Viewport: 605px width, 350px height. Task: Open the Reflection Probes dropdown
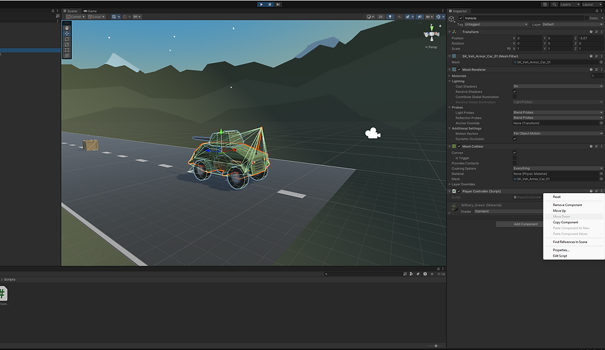pyautogui.click(x=558, y=118)
